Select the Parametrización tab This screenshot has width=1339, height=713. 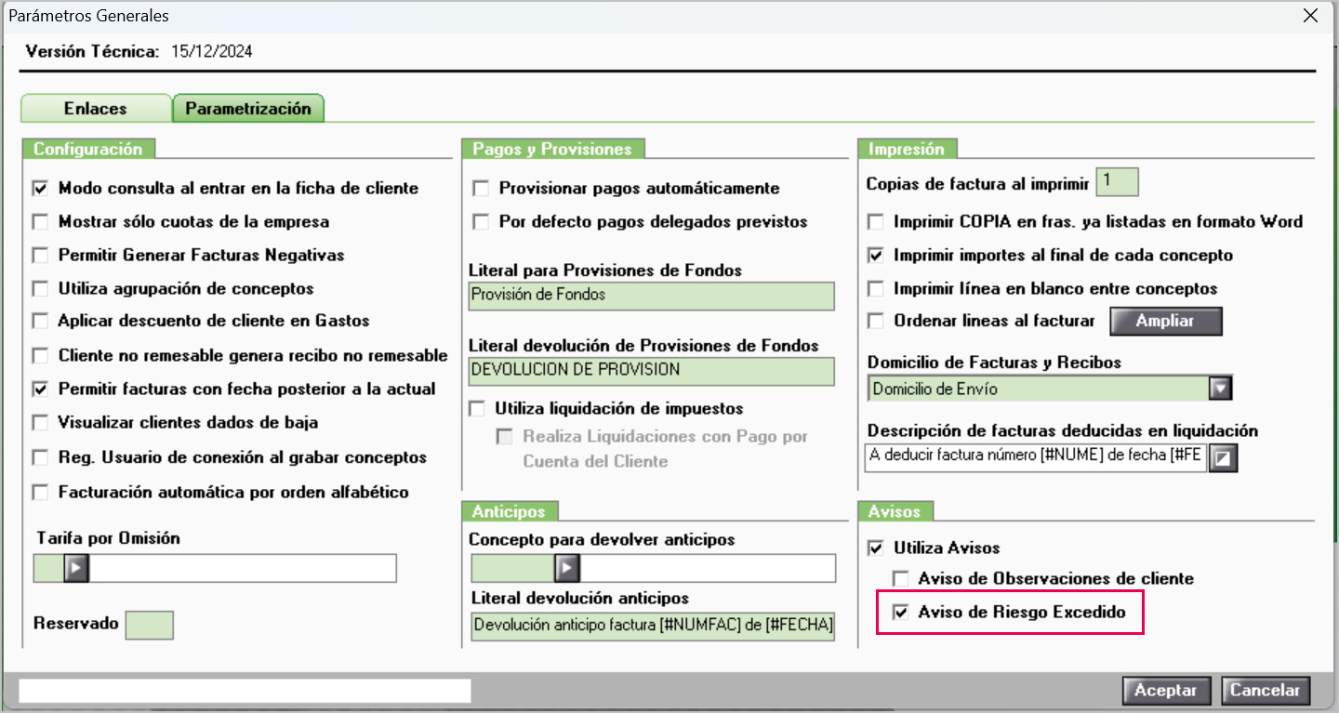(248, 109)
